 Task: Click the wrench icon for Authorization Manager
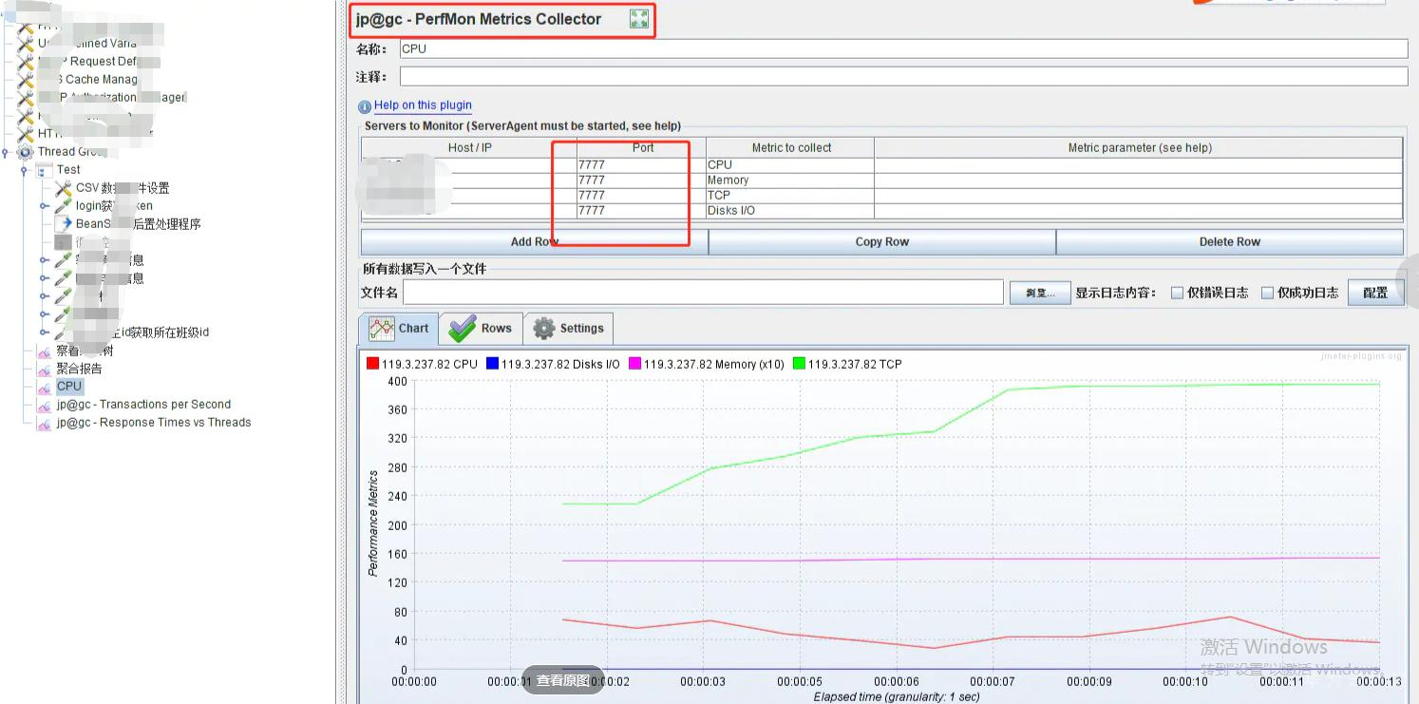pos(26,98)
